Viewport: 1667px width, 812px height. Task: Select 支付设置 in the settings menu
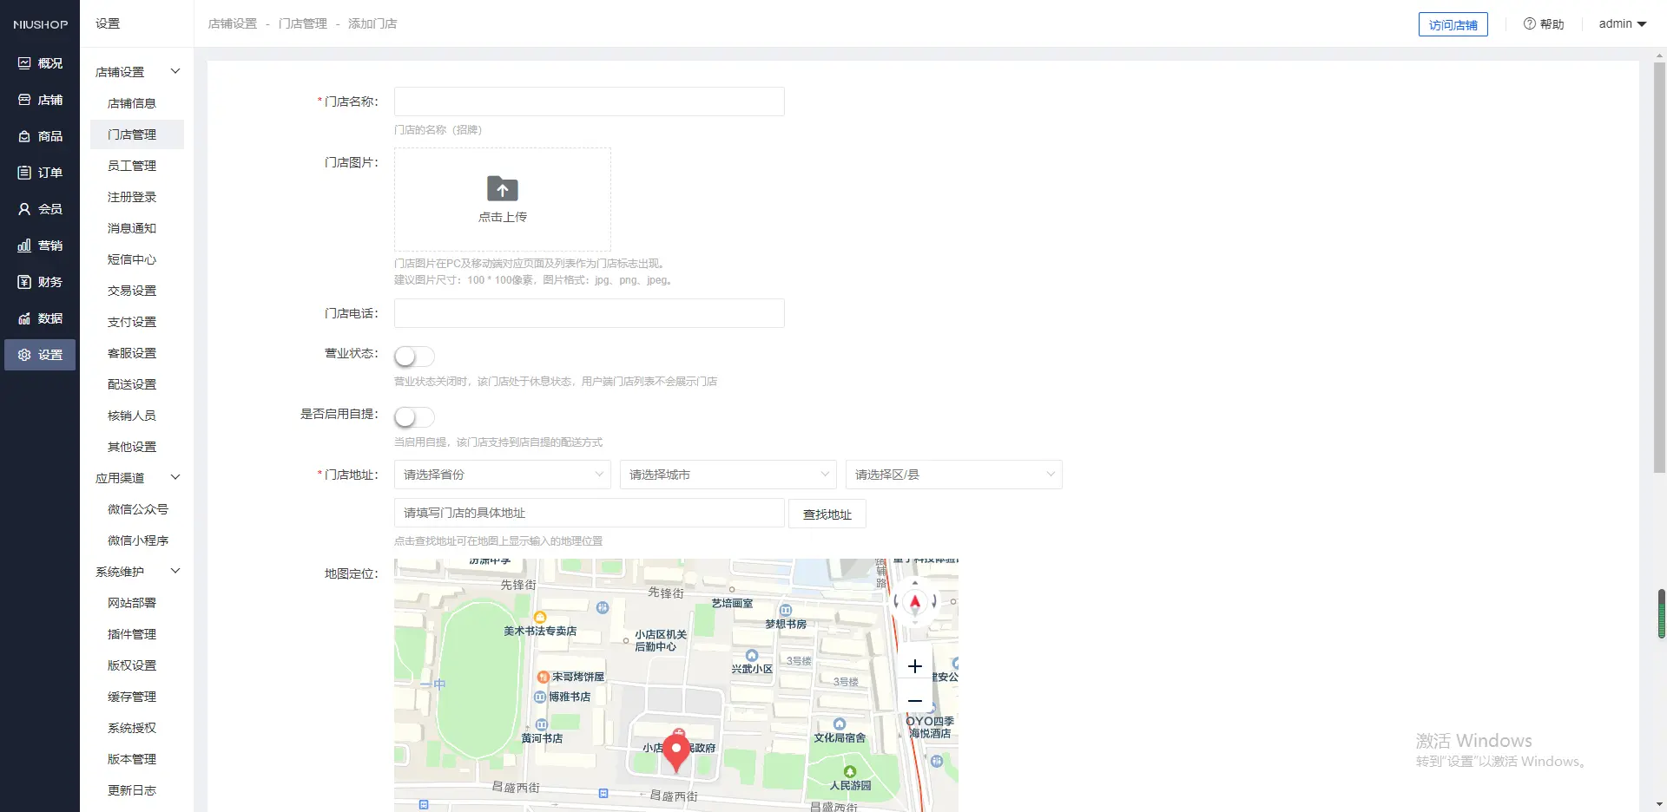point(132,322)
